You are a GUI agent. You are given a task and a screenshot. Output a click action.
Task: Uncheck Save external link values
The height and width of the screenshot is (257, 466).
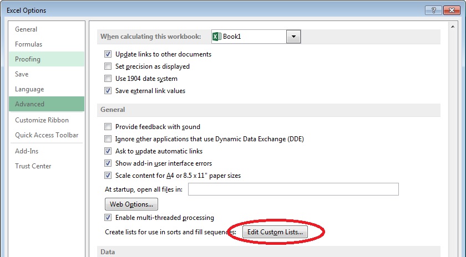(108, 90)
